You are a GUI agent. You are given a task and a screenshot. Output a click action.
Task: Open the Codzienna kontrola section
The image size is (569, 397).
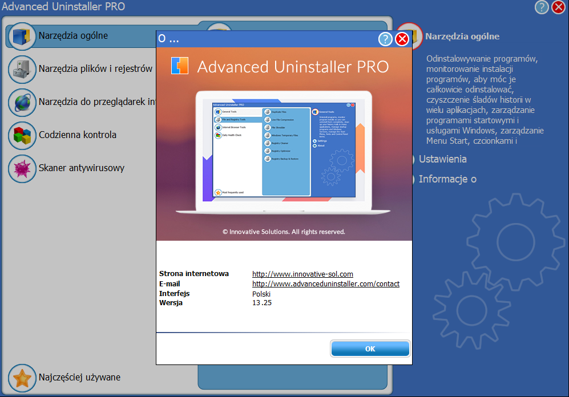click(78, 135)
